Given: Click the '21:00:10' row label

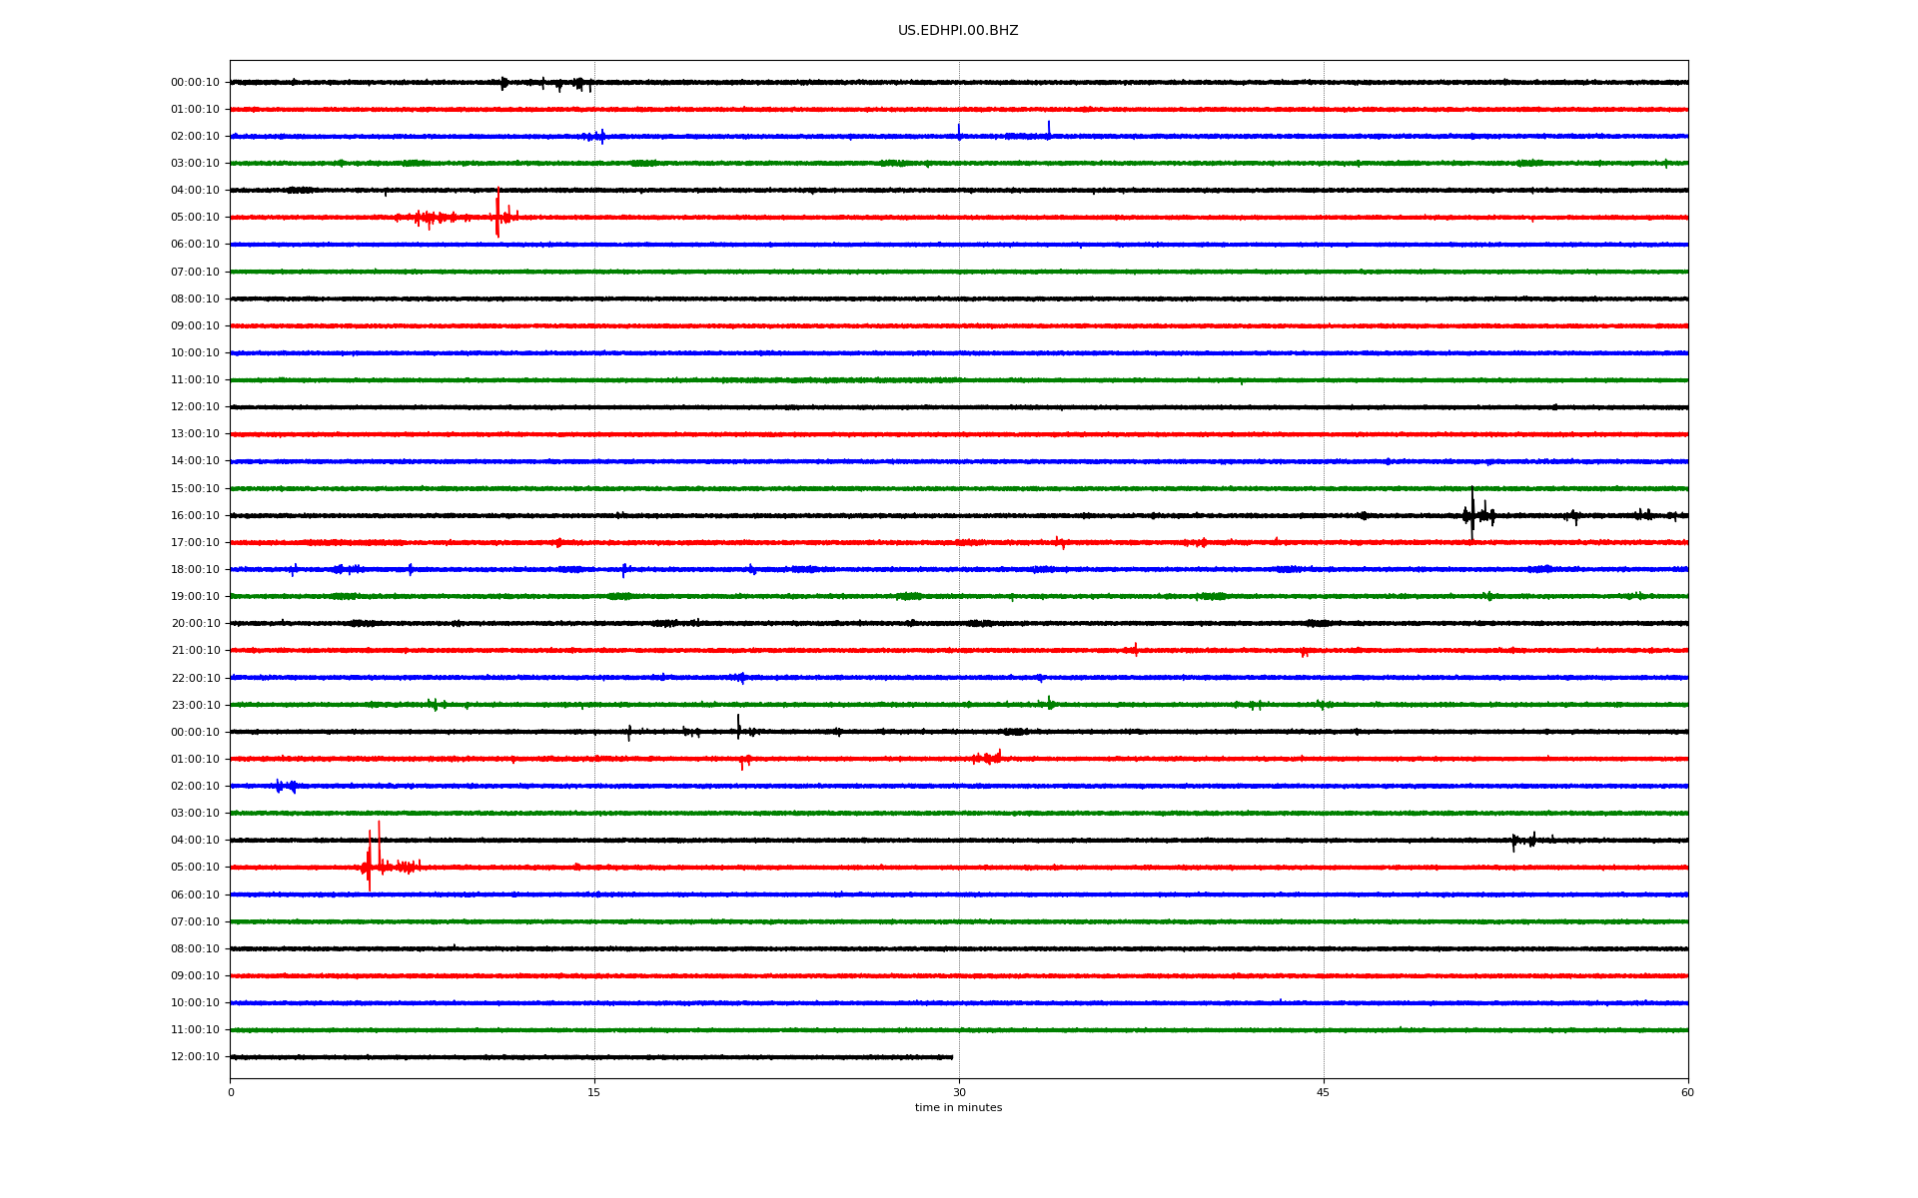Looking at the screenshot, I should click(x=195, y=651).
